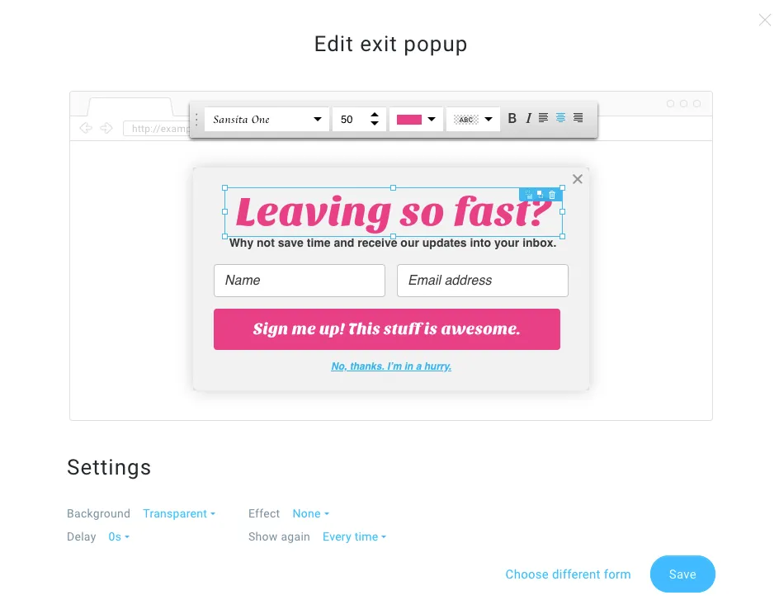Grab the text toolbar drag handle
Viewport: 779px width, 600px height.
pos(196,120)
